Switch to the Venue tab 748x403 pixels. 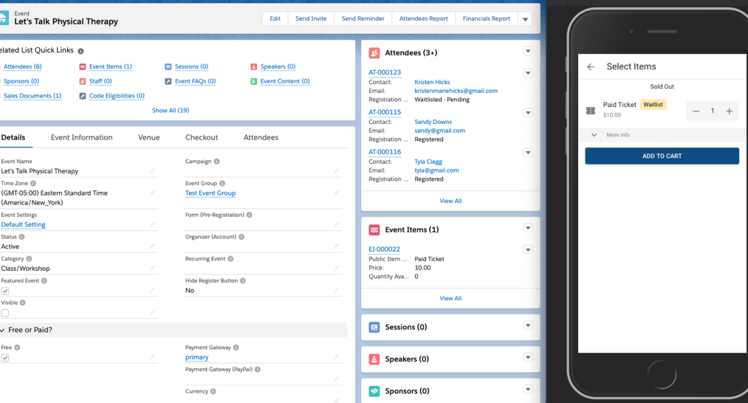(x=149, y=137)
